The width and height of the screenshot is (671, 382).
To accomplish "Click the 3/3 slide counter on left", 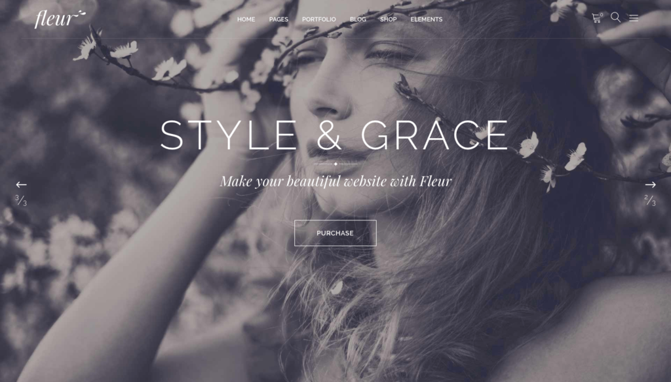I will pyautogui.click(x=21, y=200).
